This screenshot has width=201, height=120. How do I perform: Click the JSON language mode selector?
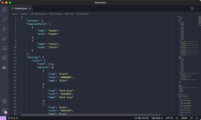pos(184,118)
